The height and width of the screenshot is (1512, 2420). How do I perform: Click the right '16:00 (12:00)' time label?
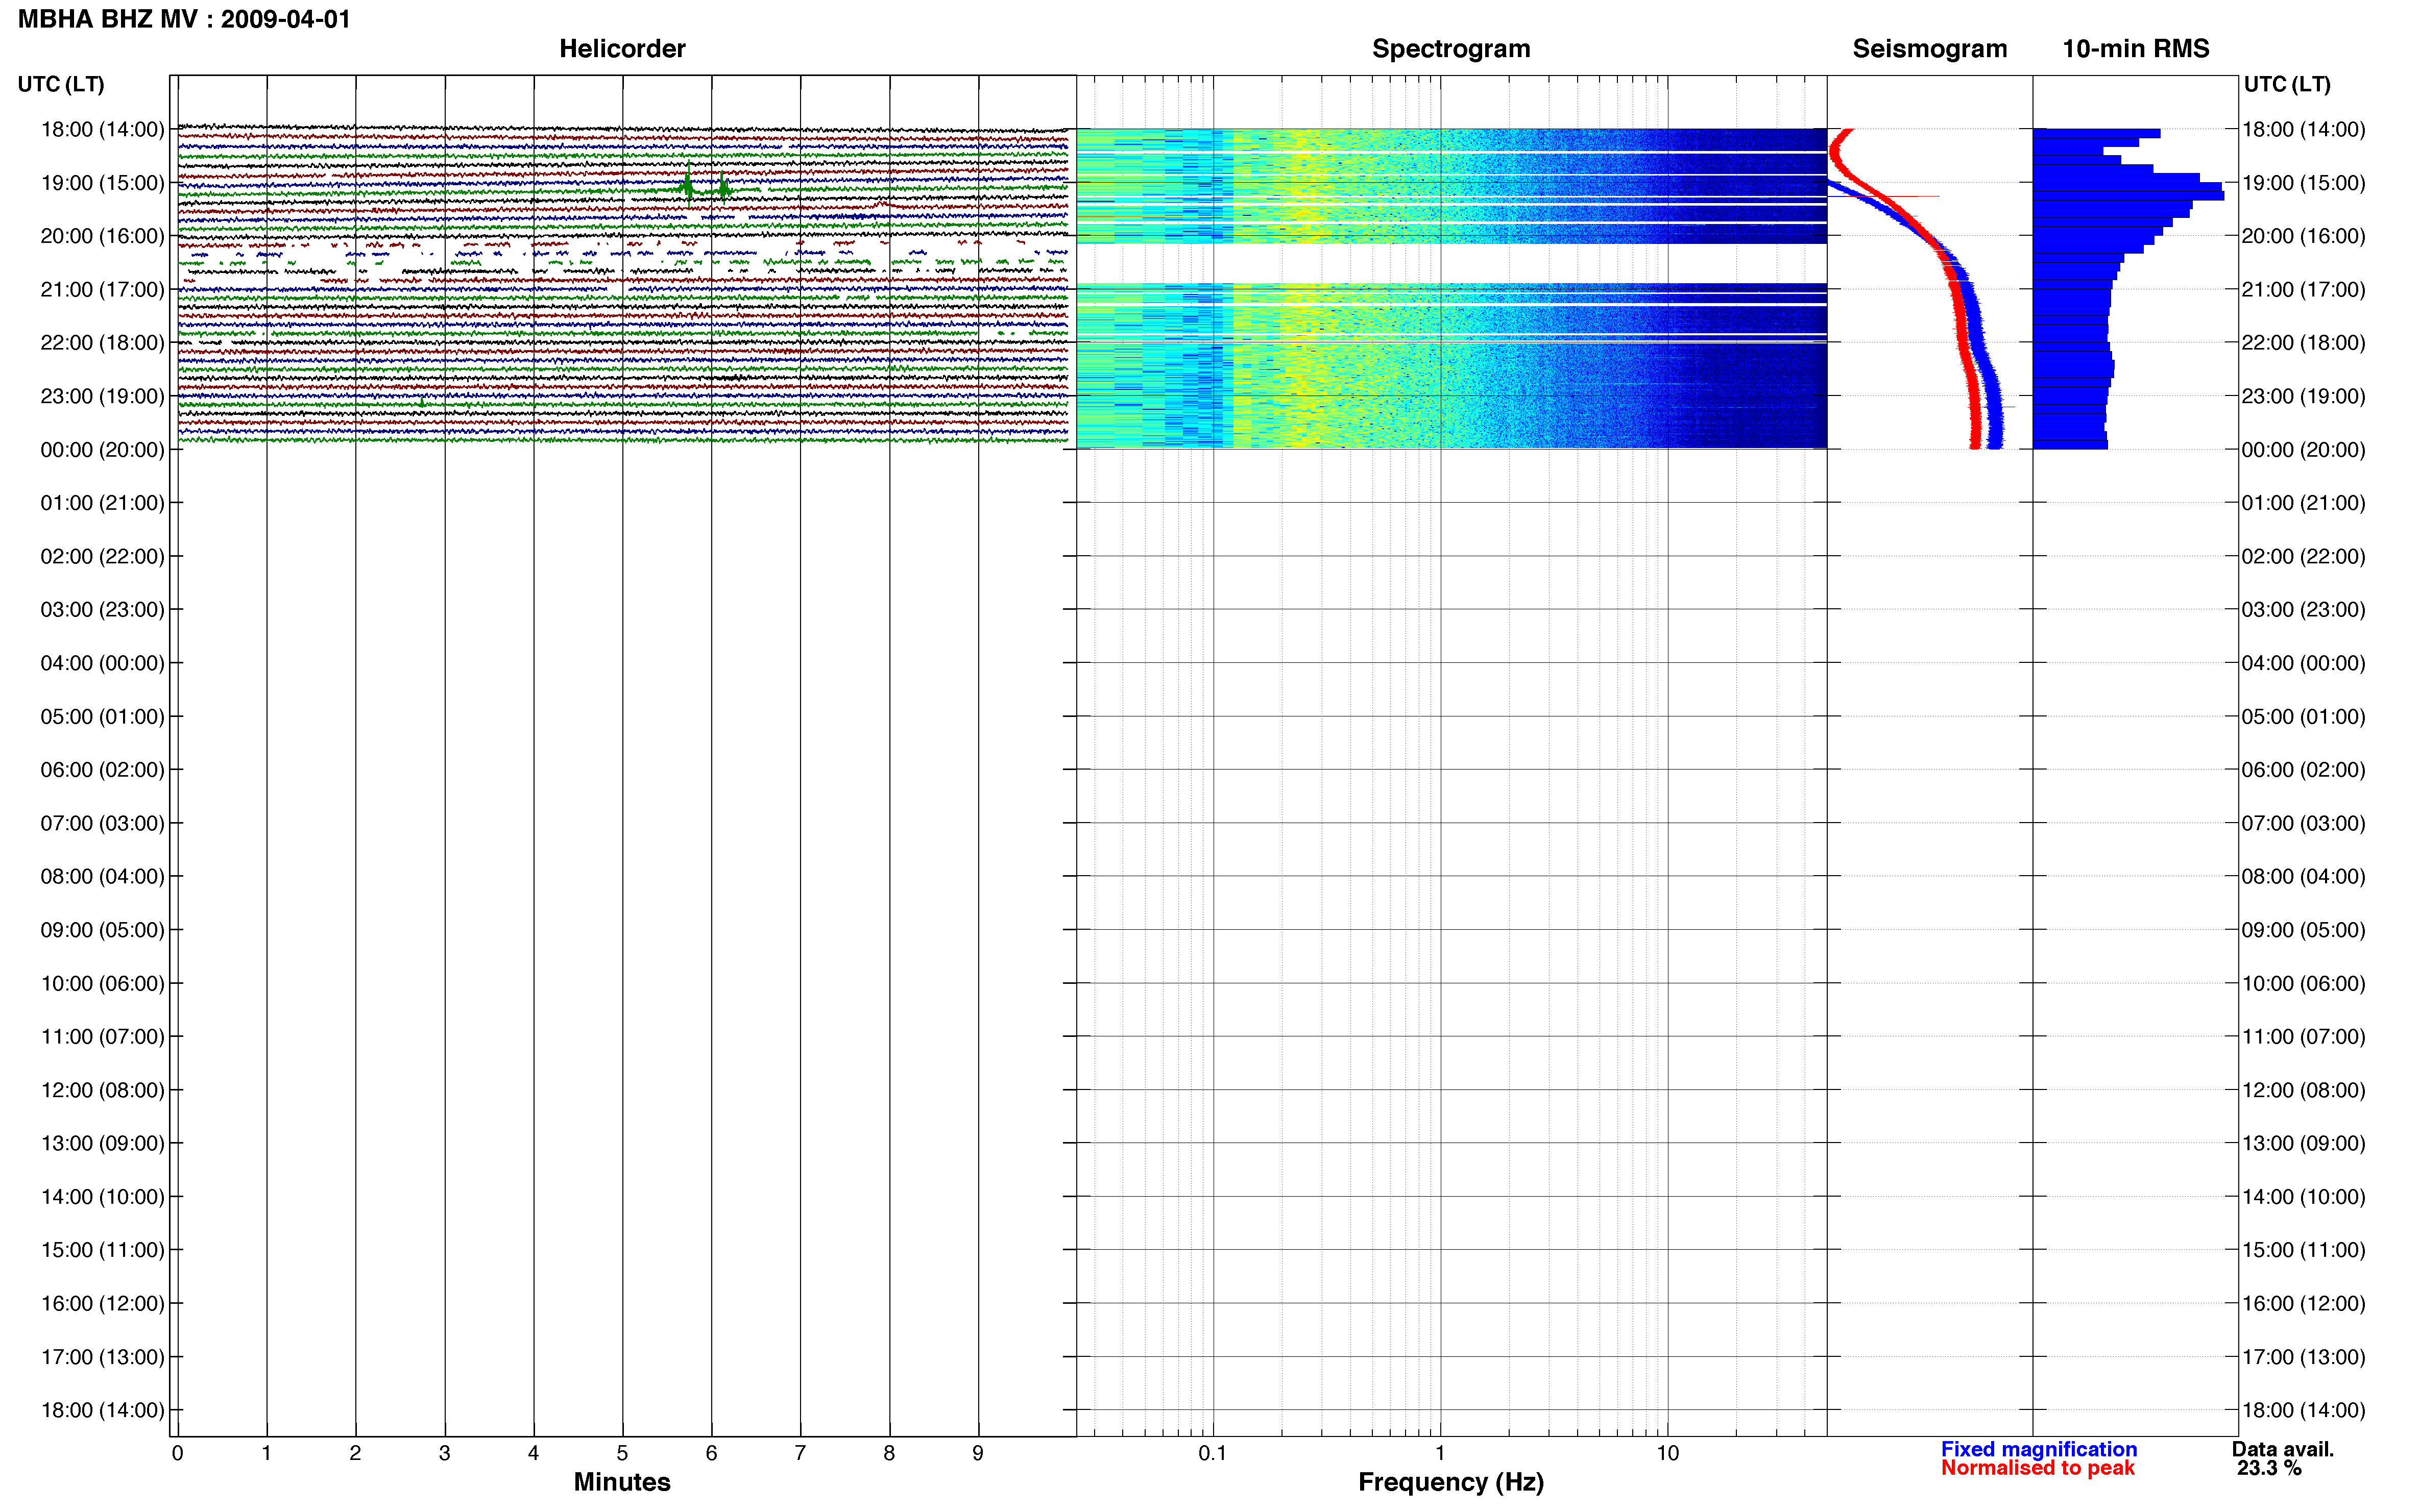2303,1303
